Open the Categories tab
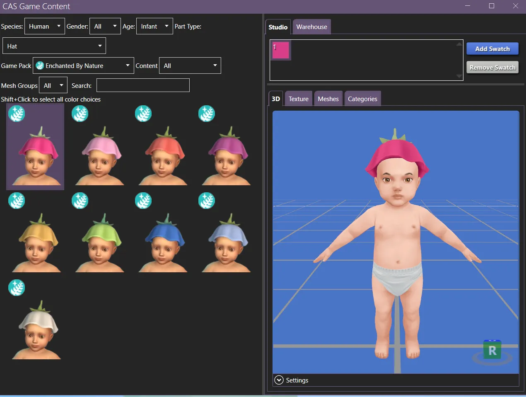Viewport: 526px width, 397px height. point(362,99)
